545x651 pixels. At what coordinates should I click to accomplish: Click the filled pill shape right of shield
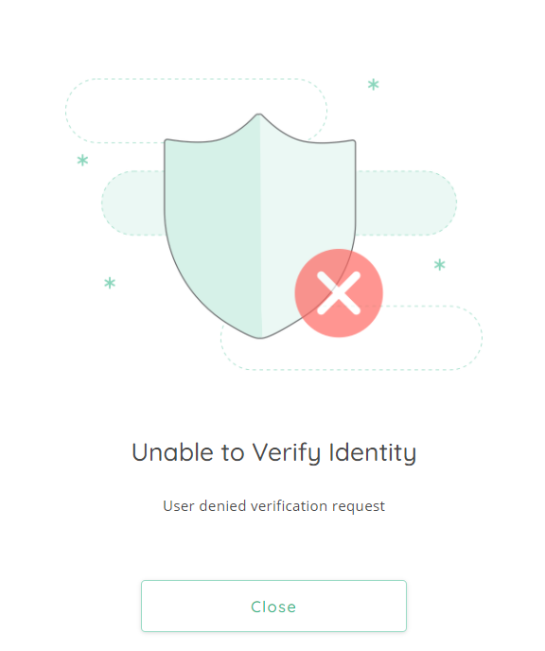406,203
